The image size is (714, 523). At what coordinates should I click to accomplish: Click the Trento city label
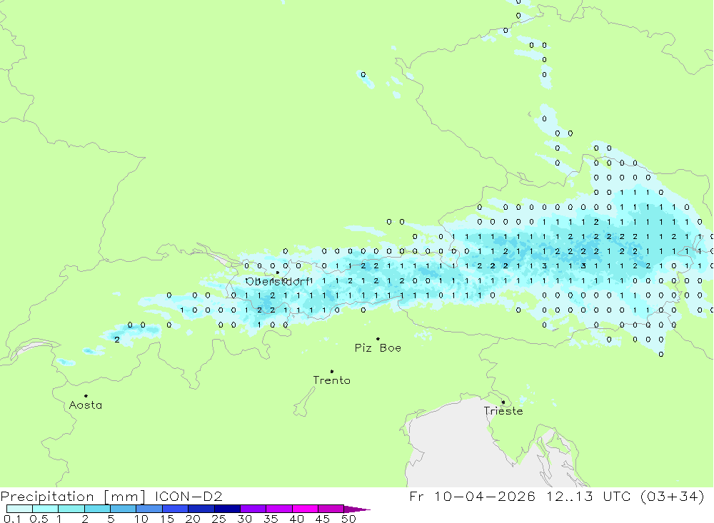pos(332,380)
